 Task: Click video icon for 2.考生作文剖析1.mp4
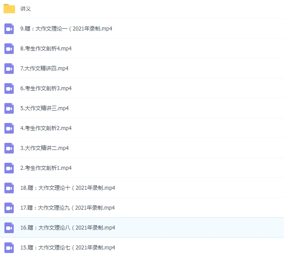point(9,168)
